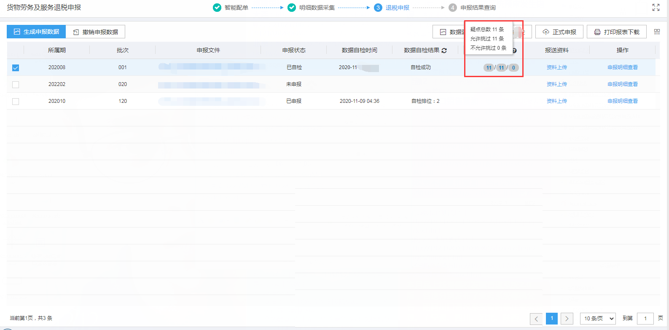Click 数据自检时间 column header
669x330 pixels.
click(x=360, y=50)
